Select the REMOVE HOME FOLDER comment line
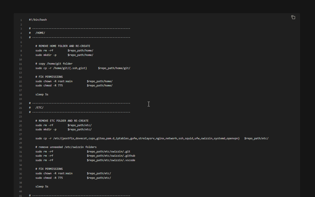 click(58, 46)
